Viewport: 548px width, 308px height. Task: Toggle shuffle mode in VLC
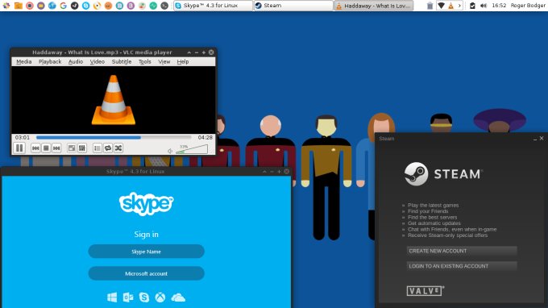118,148
